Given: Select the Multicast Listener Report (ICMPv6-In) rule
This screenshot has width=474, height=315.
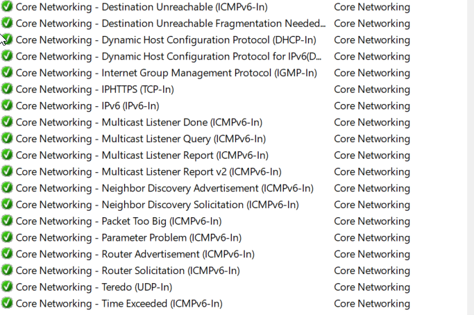Looking at the screenshot, I should tap(142, 155).
